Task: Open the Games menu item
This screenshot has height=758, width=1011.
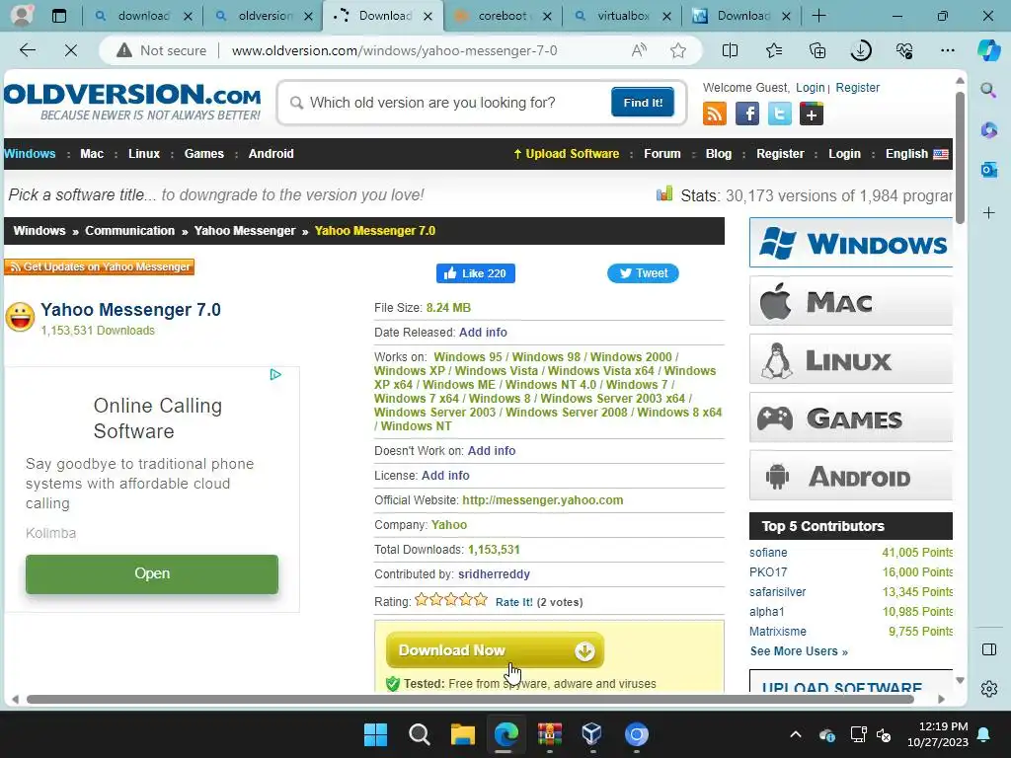Action: [x=203, y=153]
